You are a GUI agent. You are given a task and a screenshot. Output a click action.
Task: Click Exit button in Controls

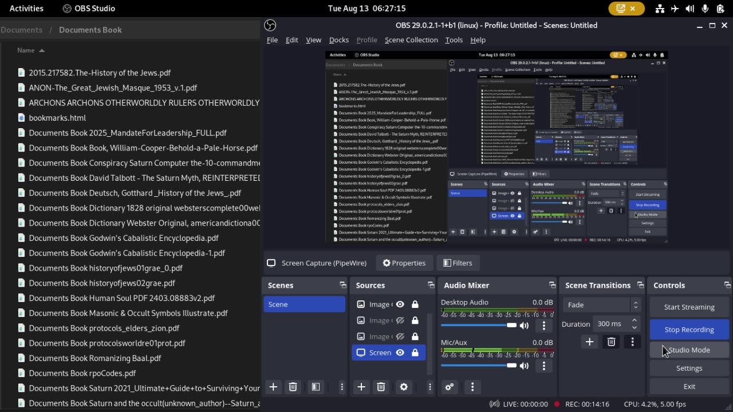(689, 387)
